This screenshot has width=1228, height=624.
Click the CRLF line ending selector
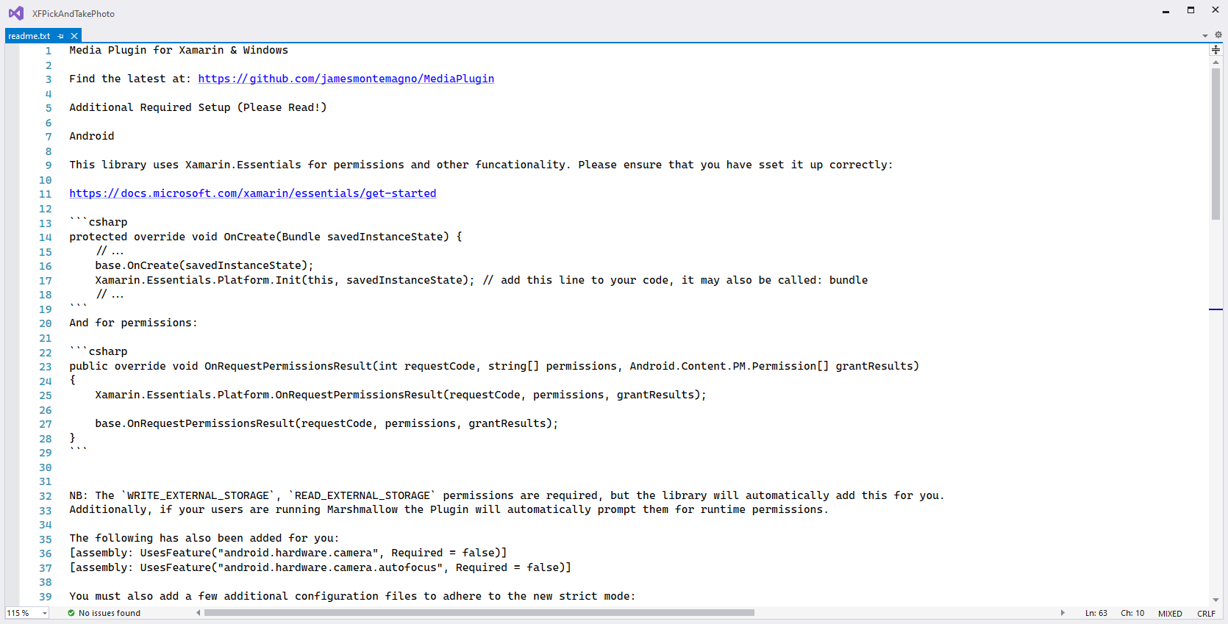(x=1206, y=613)
